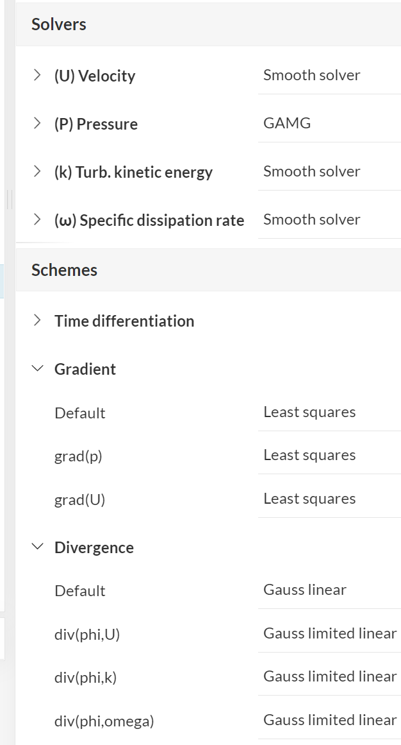Change Gradient Default Least squares scheme
Screen dimensions: 401x745
click(329, 413)
